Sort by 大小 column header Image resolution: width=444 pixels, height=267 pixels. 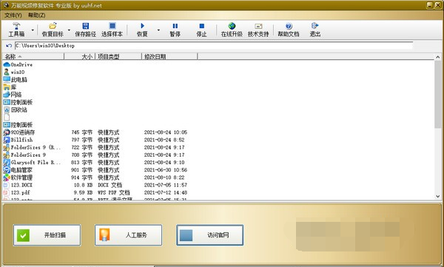pos(80,57)
